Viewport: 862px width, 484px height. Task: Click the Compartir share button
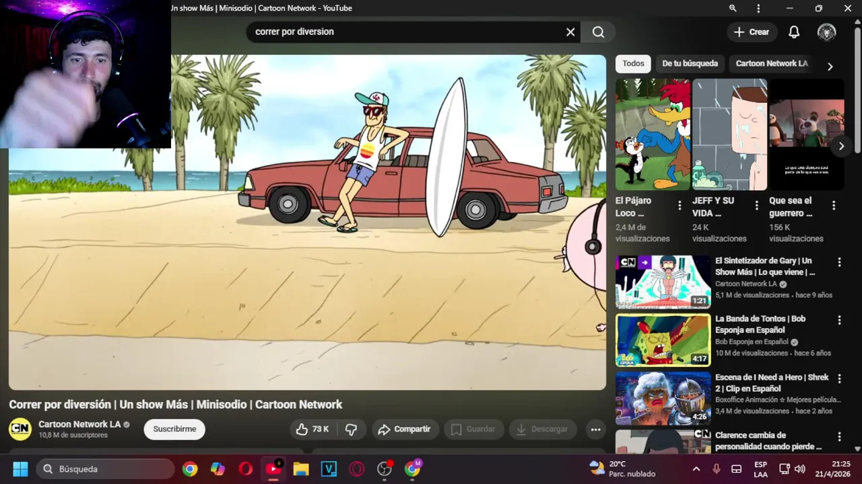[x=405, y=429]
